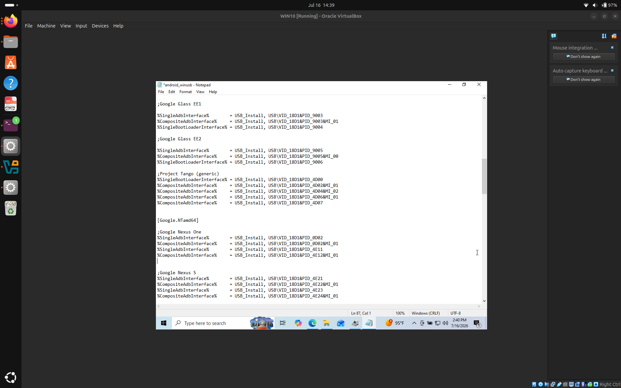This screenshot has width=621, height=388.
Task: Click the ;Google Nexus S comment line
Action: (x=177, y=273)
